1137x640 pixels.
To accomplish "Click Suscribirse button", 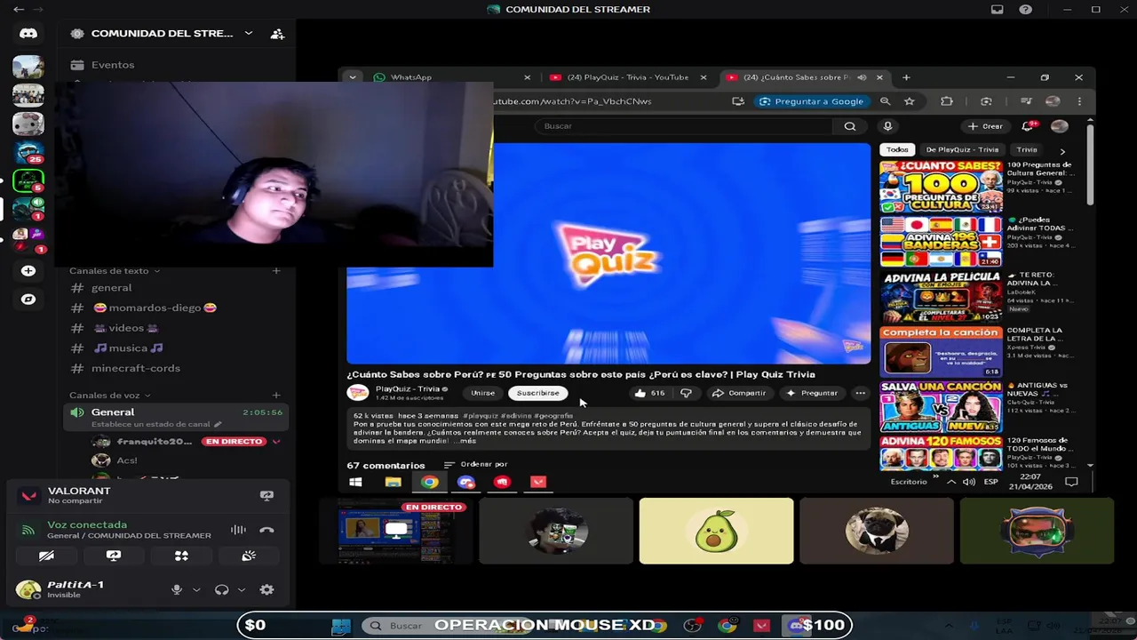I will 538,393.
